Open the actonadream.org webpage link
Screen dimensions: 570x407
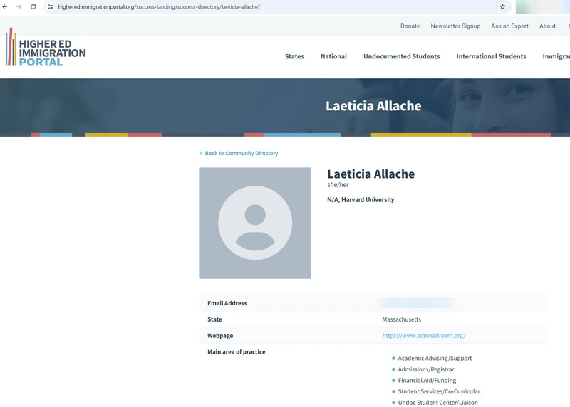pyautogui.click(x=423, y=335)
